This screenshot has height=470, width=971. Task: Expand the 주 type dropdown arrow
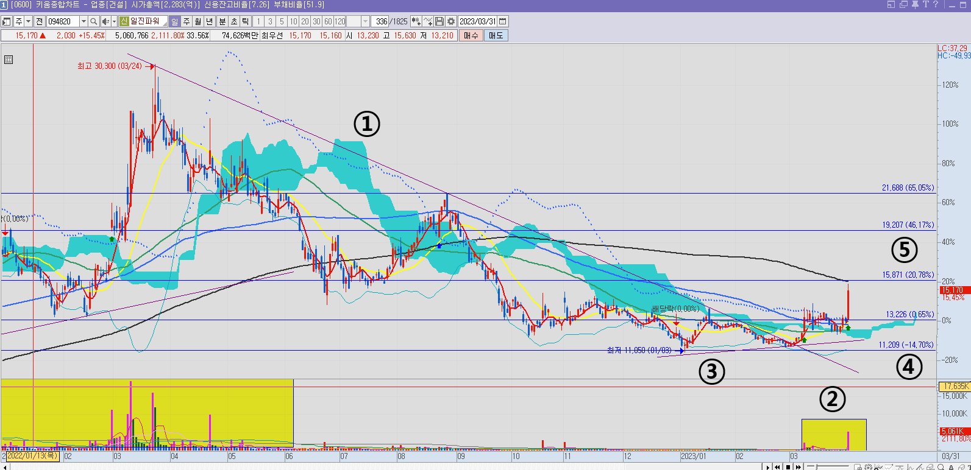tap(28, 21)
